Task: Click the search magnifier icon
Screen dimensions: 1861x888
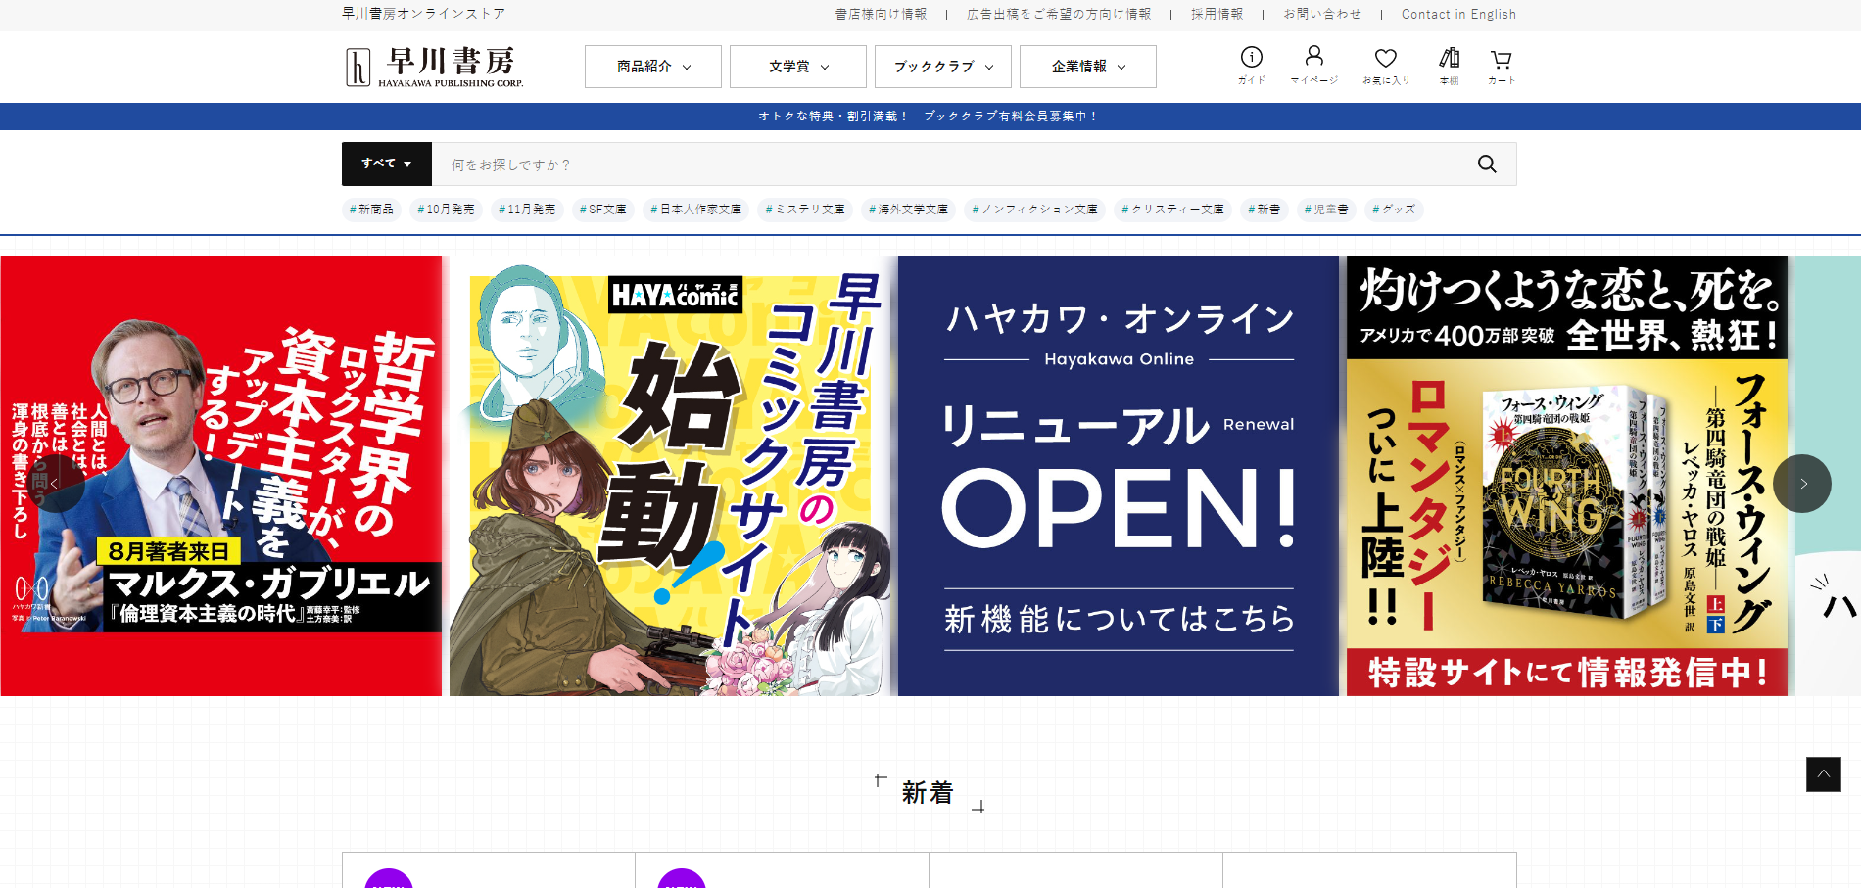Action: 1486,164
